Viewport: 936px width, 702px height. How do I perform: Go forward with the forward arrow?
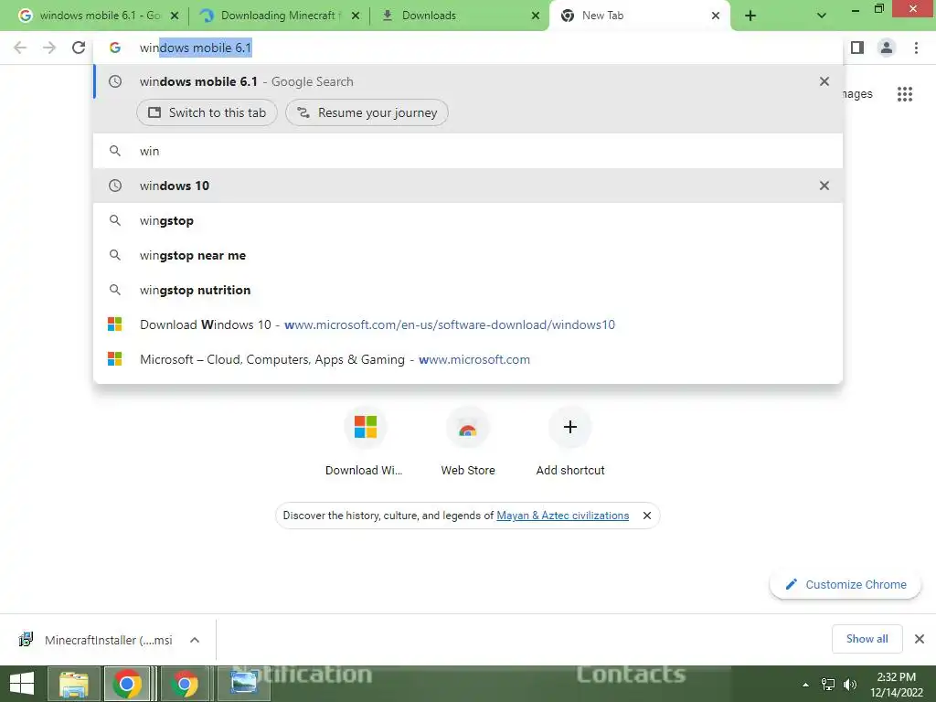(49, 48)
